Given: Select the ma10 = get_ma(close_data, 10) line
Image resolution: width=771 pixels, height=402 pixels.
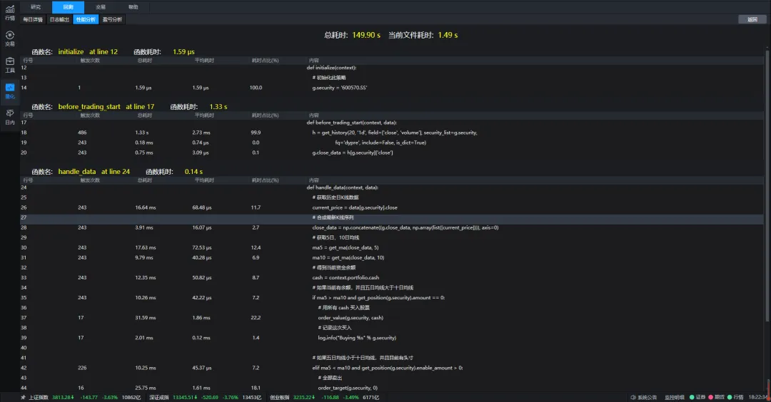Looking at the screenshot, I should click(x=348, y=258).
